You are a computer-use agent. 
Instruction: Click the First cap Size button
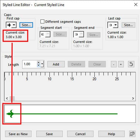click(x=26, y=25)
